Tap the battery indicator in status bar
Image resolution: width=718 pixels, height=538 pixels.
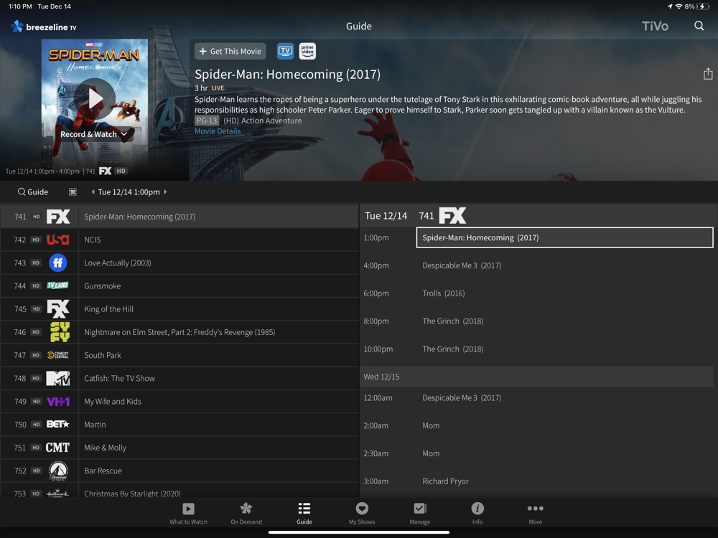click(704, 6)
